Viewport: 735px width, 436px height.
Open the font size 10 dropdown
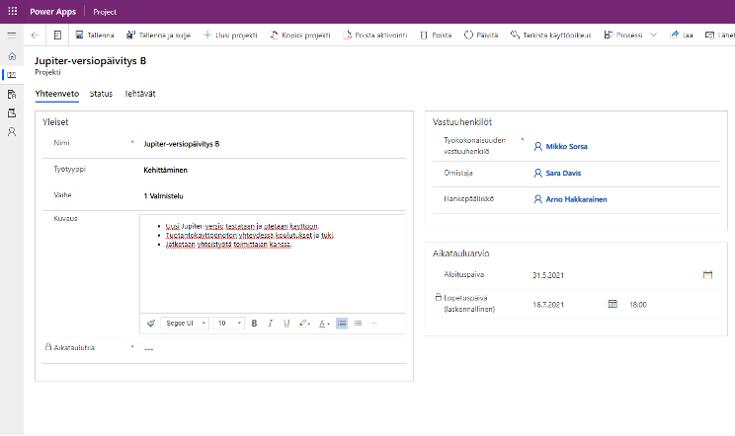coord(229,323)
